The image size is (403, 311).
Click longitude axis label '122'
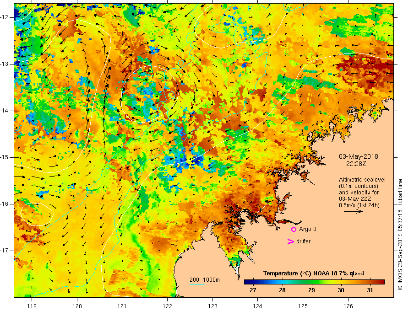(167, 306)
